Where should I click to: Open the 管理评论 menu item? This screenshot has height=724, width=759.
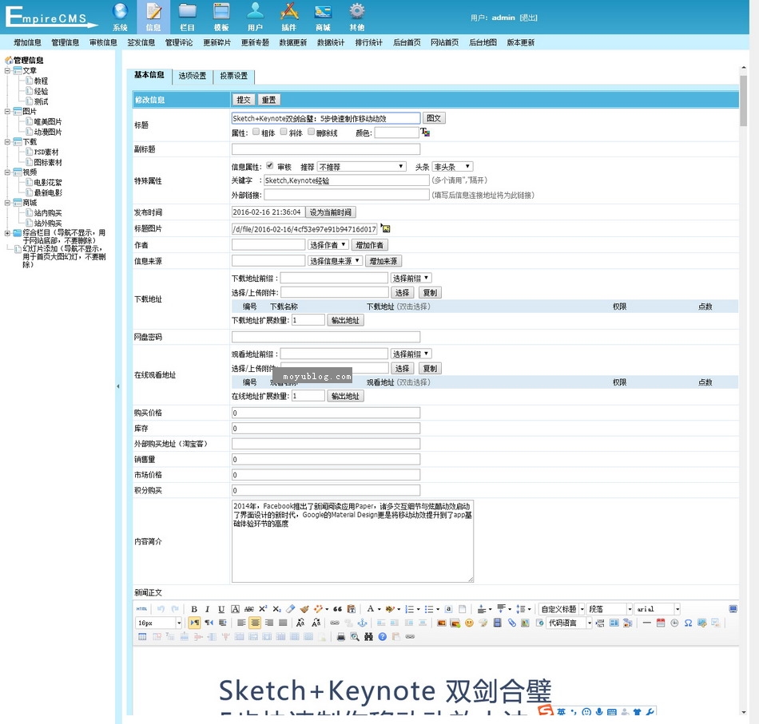pos(179,42)
